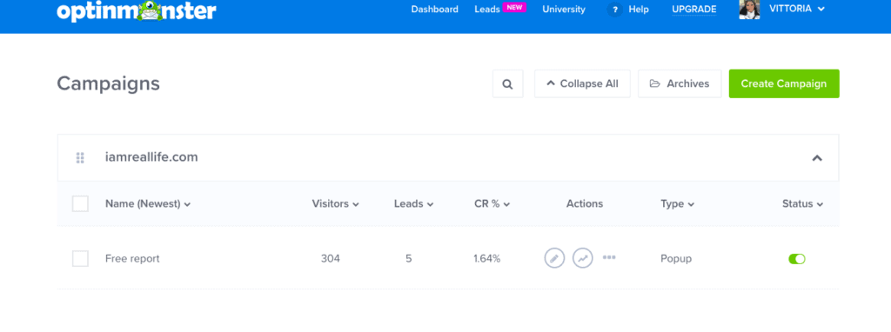
Task: Tick the select-all campaigns checkbox
Action: point(80,203)
